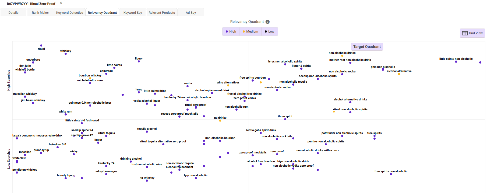Click the 'three spirit' label

coord(285,116)
